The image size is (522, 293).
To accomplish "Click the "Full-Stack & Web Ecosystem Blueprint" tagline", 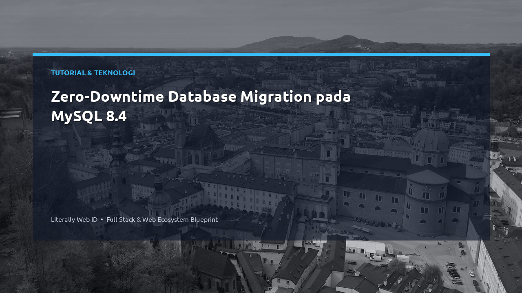I will [162, 219].
